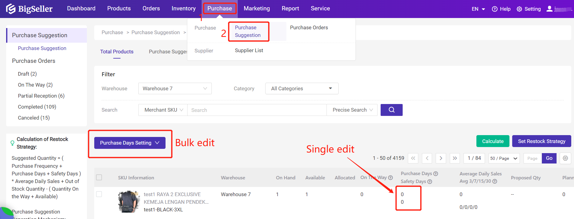Open the Warehouse 7 dropdown
The image size is (574, 219).
pyautogui.click(x=175, y=88)
